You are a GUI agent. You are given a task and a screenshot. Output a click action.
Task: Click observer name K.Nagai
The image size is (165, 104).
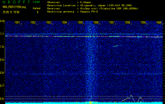coord(86,2)
